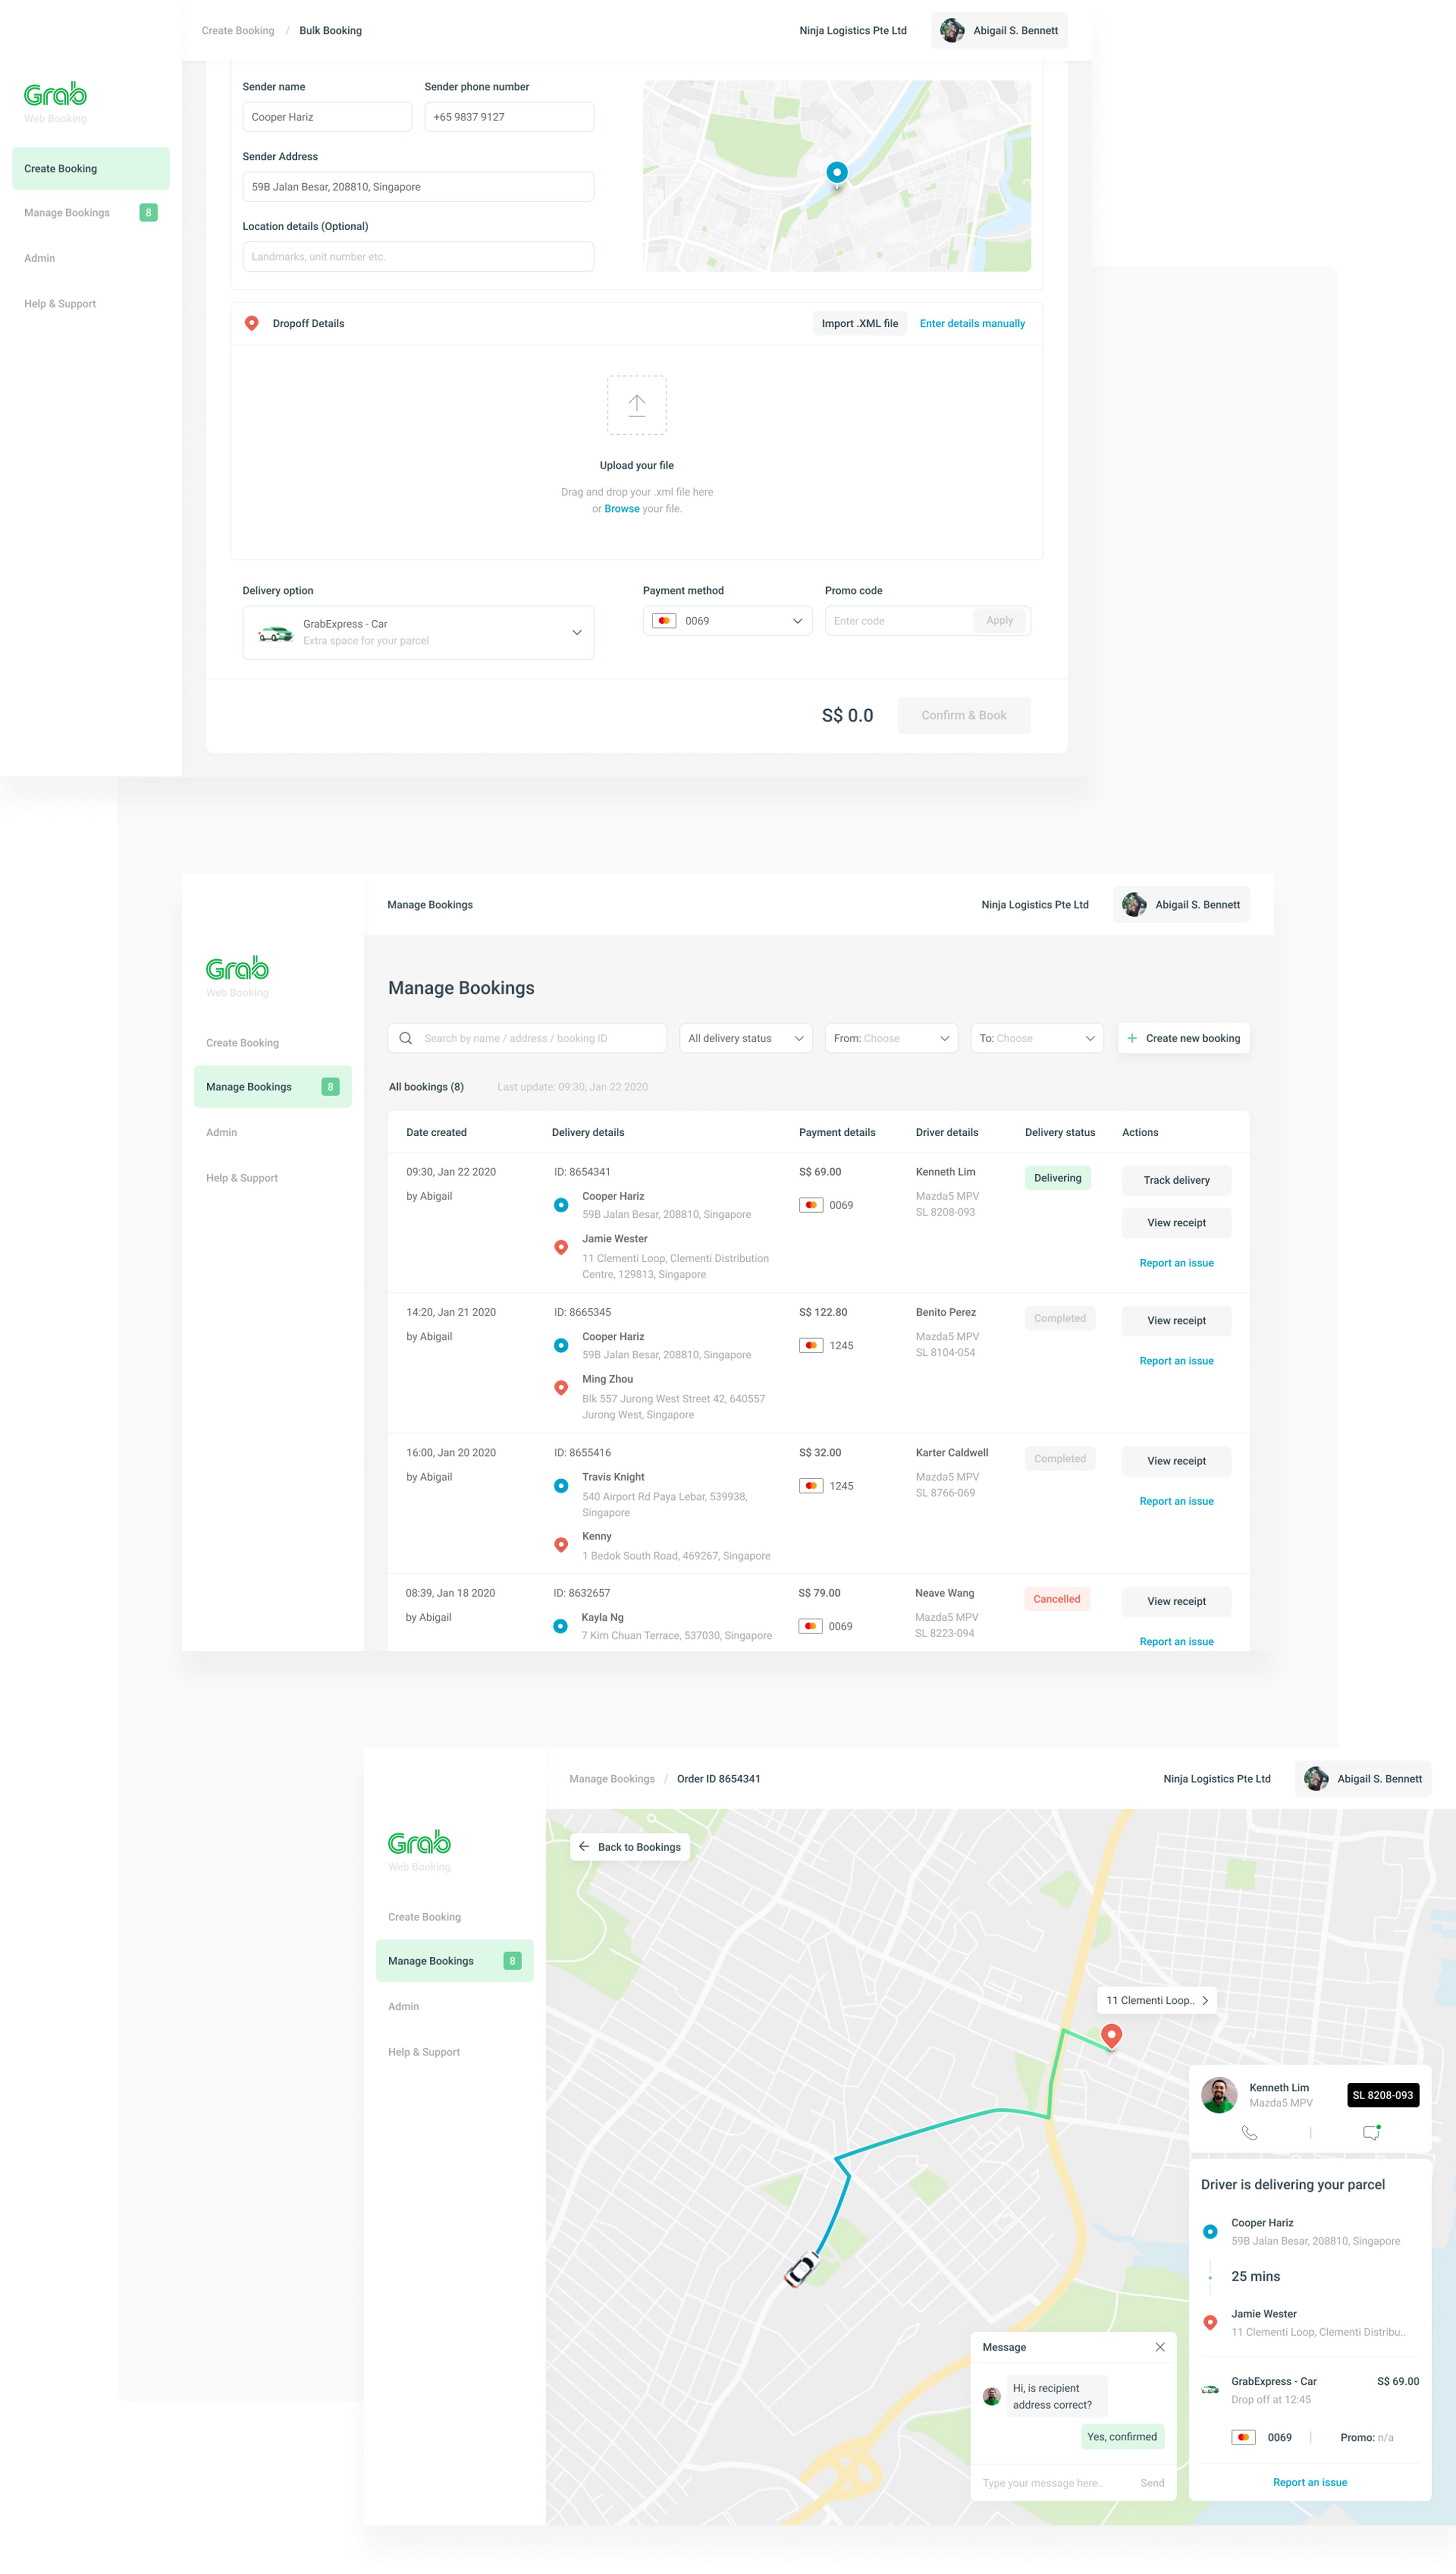This screenshot has height=2574, width=1456.
Task: Click the Back to Bookings button
Action: click(x=629, y=1846)
